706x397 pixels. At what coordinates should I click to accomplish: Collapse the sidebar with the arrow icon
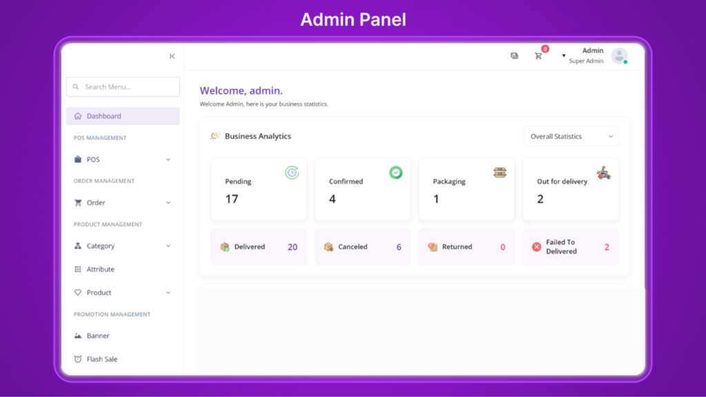pos(172,57)
